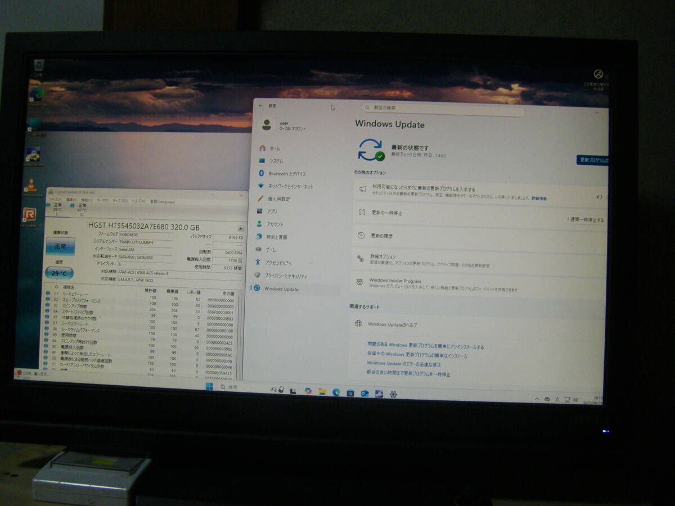
Task: Open the アプリ settings section
Action: click(x=267, y=212)
